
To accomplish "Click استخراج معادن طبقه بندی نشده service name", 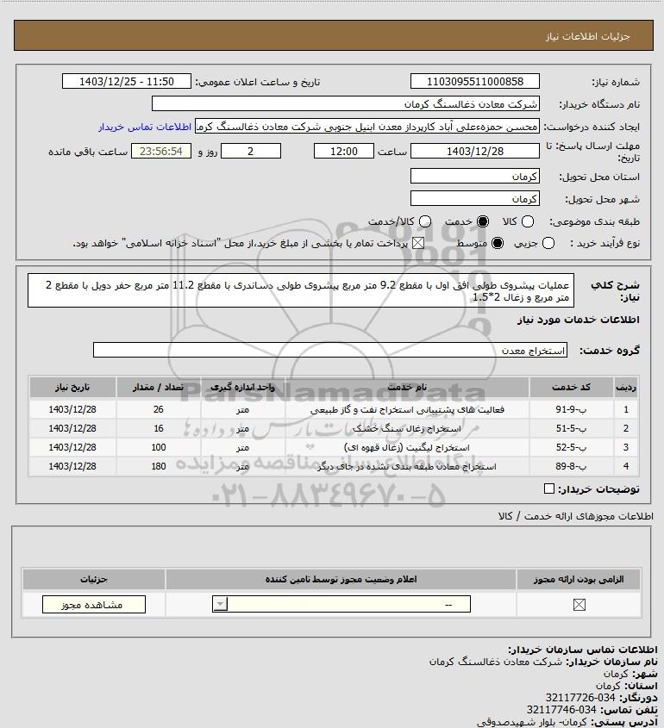I will click(407, 466).
